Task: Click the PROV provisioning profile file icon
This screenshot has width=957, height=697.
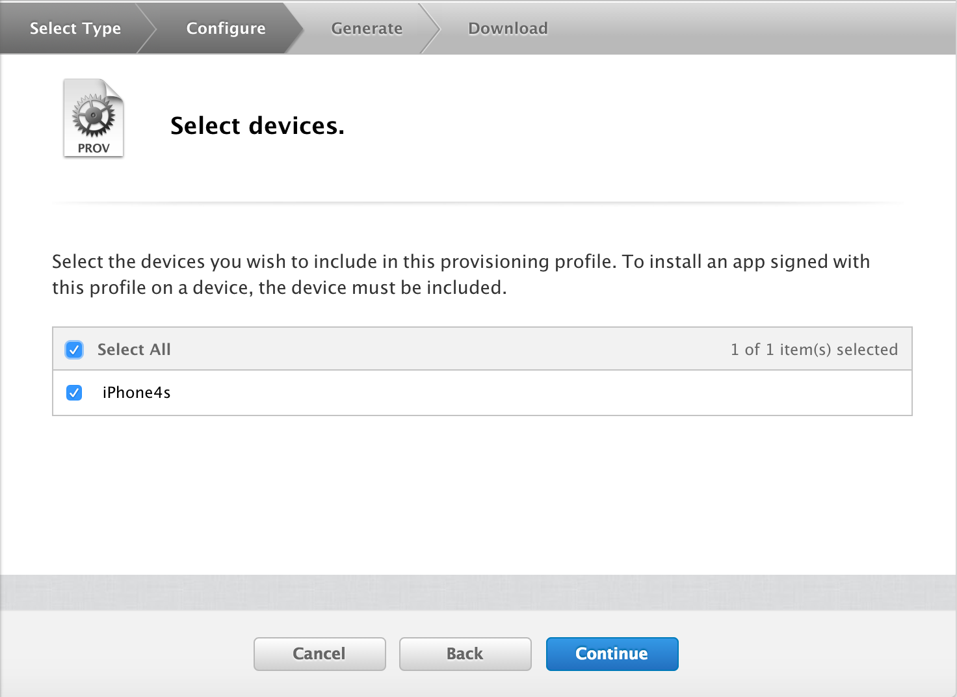Action: pos(94,118)
